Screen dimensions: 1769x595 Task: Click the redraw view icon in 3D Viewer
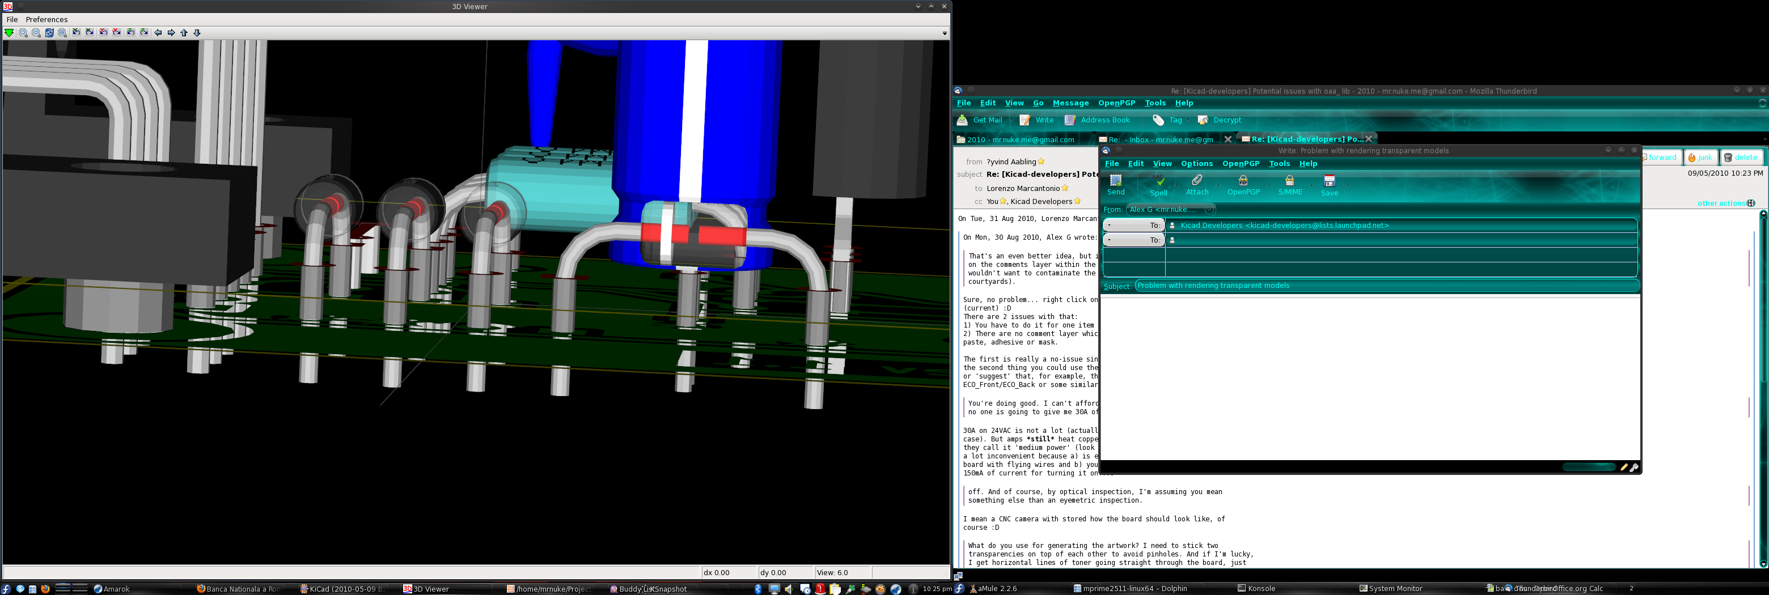(49, 33)
